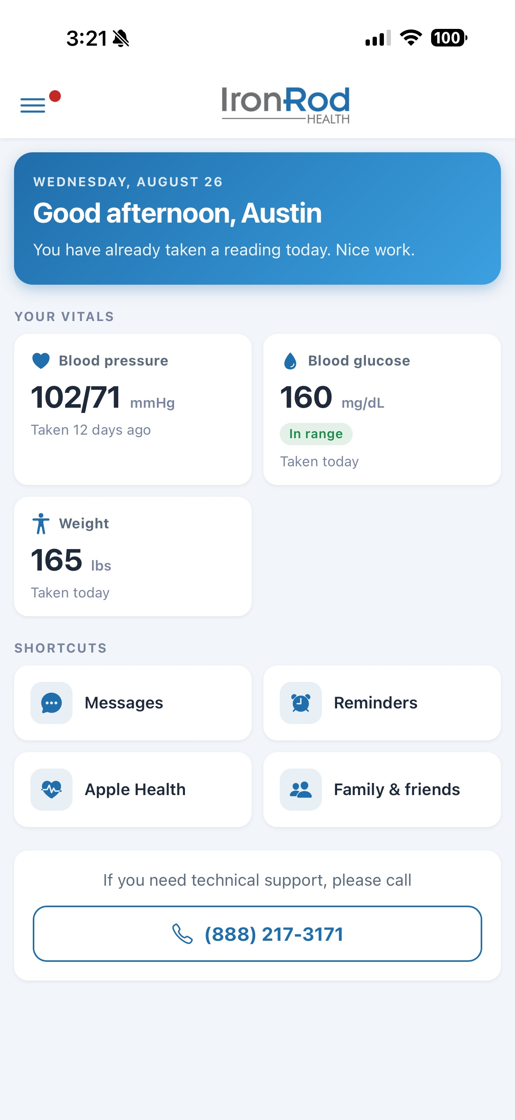Tap the Apple Health heartbeat icon

coord(51,790)
